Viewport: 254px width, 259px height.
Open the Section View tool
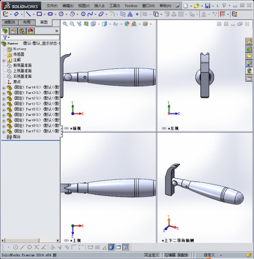86,24
